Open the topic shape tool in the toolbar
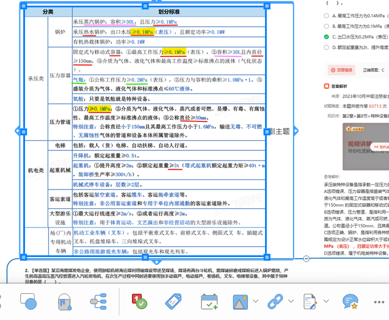Image resolution: width=389 pixels, height=320 pixels. click(x=28, y=301)
